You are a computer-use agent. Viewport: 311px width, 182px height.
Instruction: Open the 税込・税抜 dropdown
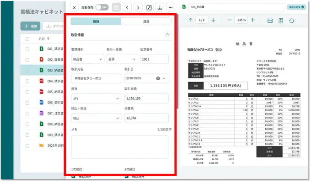click(x=96, y=118)
